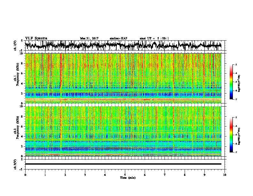Screen dimensions: 253x196
Task: Click the "start UT = 5:50:1" header text
Action: 154,38
